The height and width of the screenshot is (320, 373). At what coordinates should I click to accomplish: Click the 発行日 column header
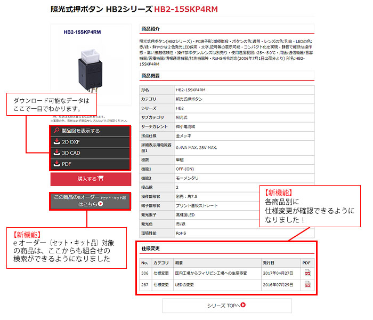point(269,263)
